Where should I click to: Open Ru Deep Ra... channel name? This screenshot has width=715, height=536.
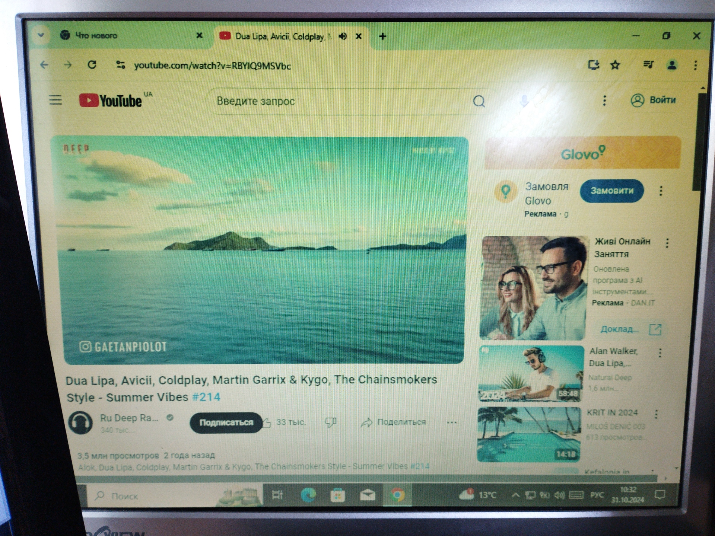pos(129,418)
